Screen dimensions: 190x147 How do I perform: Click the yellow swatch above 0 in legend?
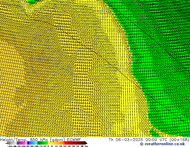point(49,143)
